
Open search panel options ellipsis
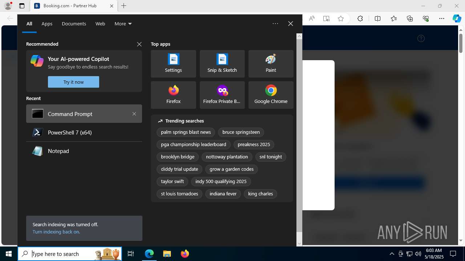click(x=275, y=24)
